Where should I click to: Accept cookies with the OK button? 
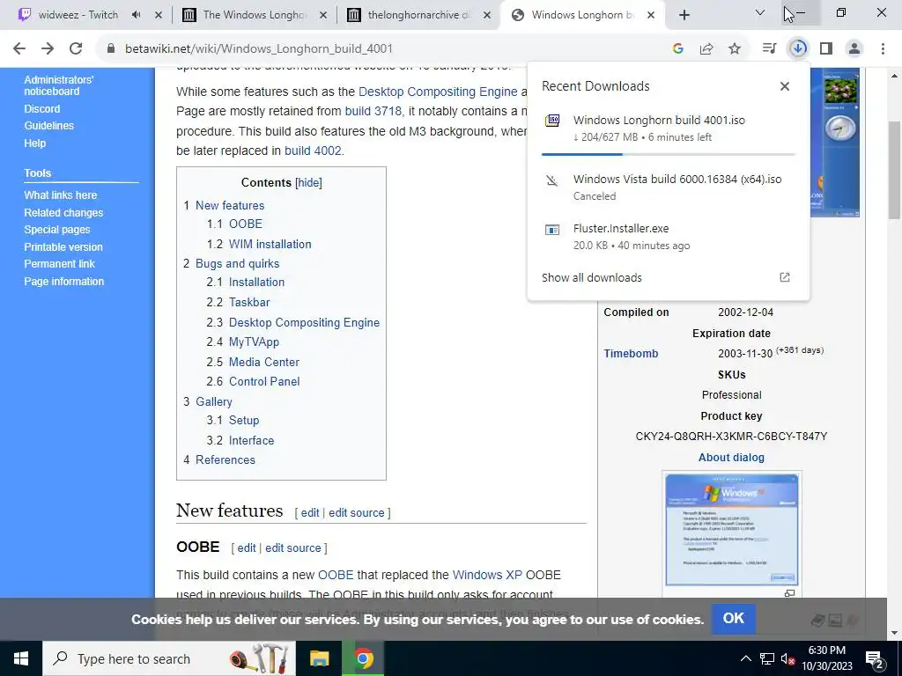click(x=734, y=619)
